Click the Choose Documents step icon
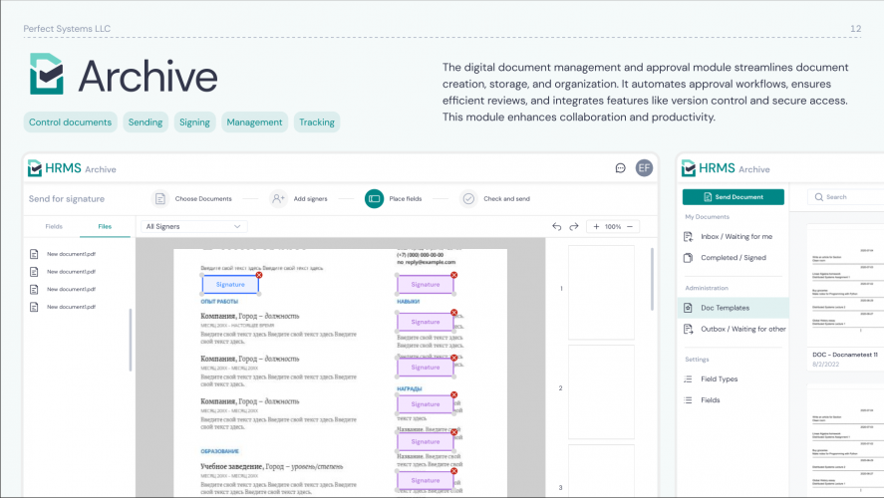This screenshot has width=884, height=498. pyautogui.click(x=160, y=199)
